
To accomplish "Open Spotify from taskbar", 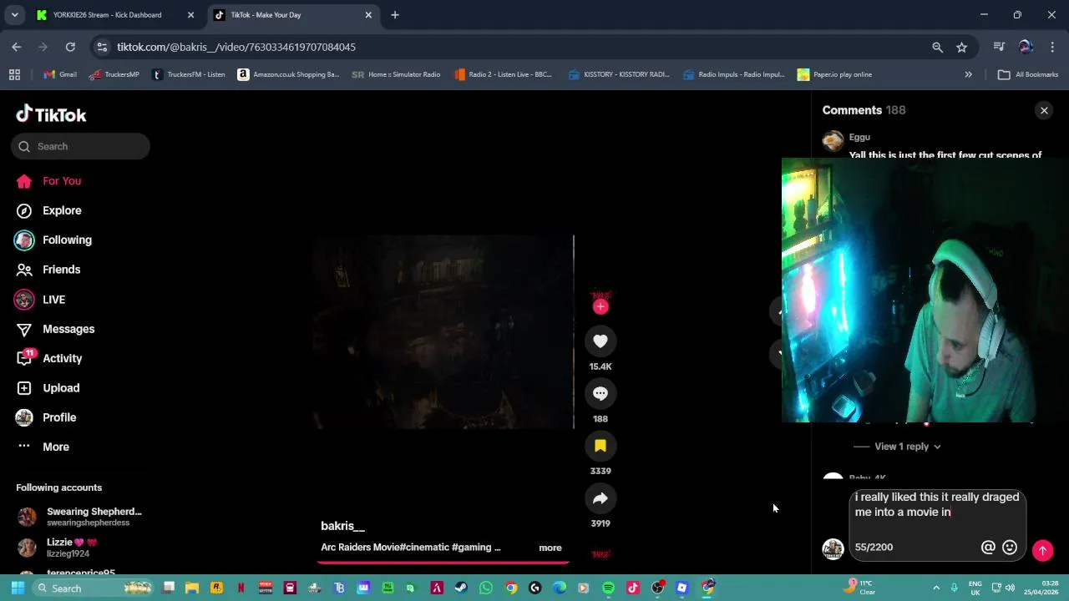I will 608,588.
